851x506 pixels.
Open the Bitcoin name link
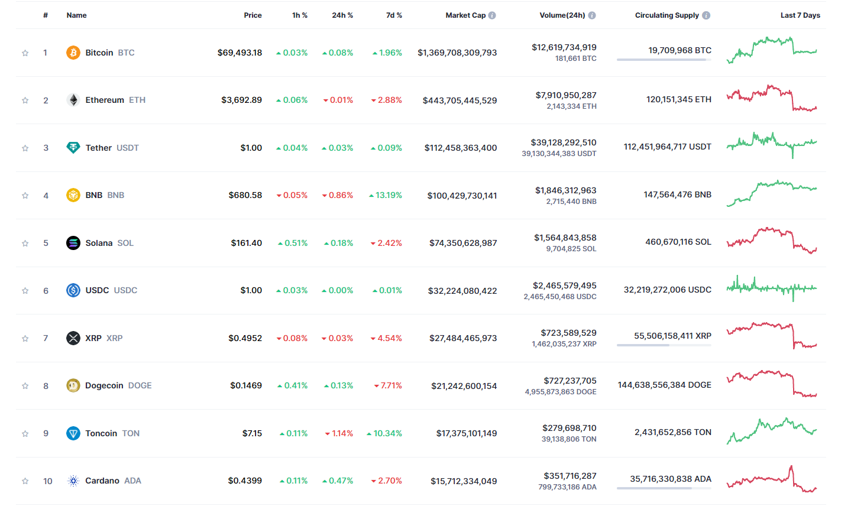tap(99, 53)
